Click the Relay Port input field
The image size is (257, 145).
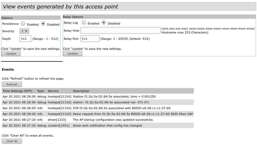pos(90,39)
